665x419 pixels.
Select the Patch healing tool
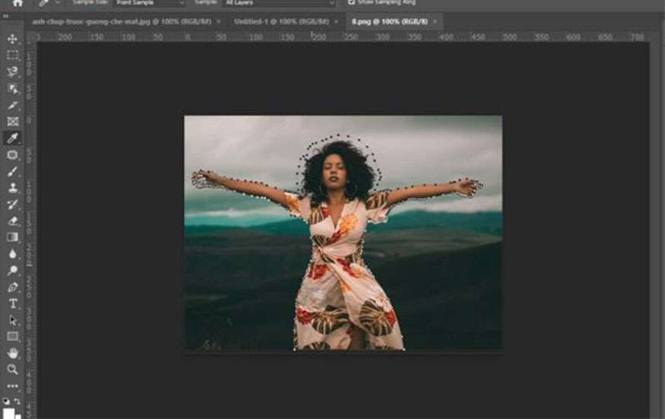[12, 154]
